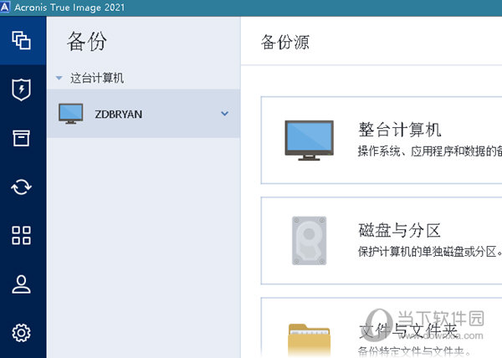The width and height of the screenshot is (502, 358).
Task: Choose 磁盘与分区 as backup source
Action: pyautogui.click(x=399, y=231)
